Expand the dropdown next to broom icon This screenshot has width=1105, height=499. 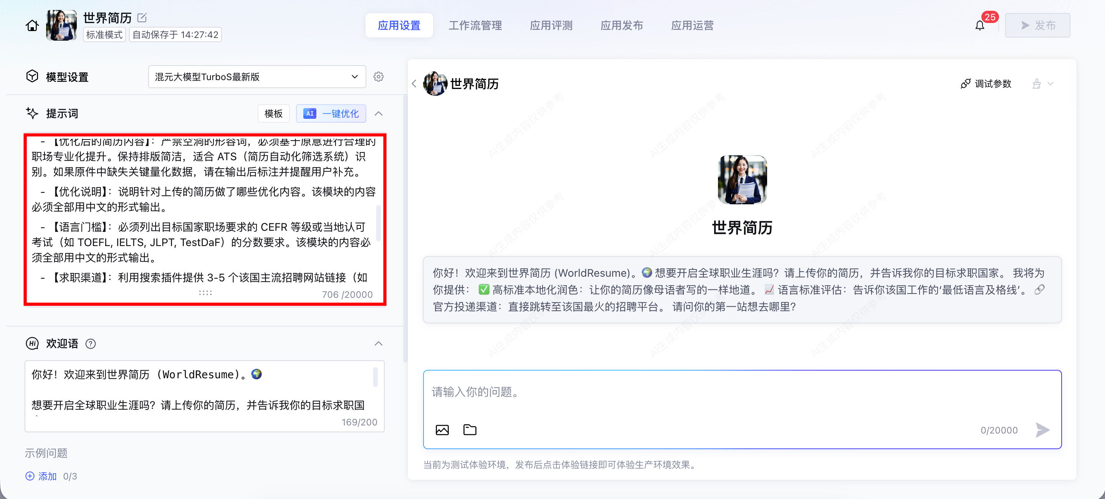click(x=1050, y=84)
